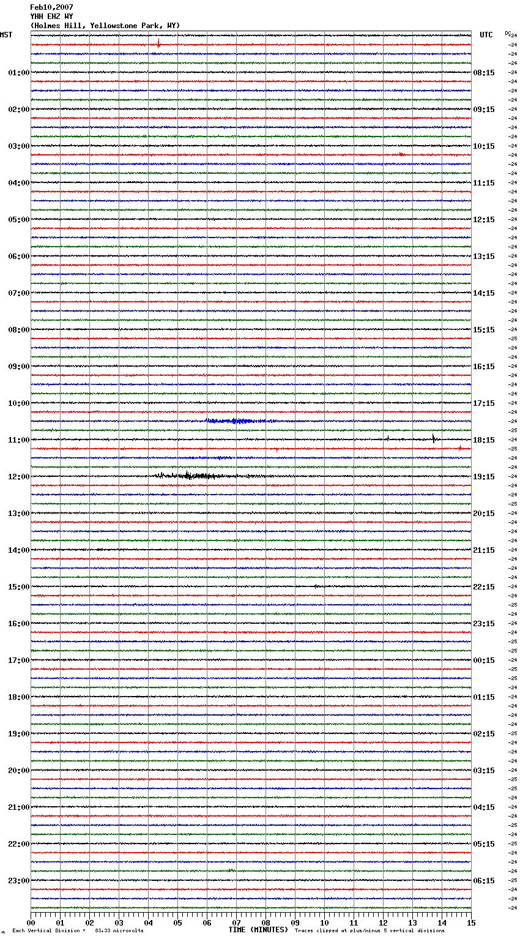Image resolution: width=520 pixels, height=939 pixels.
Task: Select the 22:00 MST hour label
Action: click(x=18, y=844)
